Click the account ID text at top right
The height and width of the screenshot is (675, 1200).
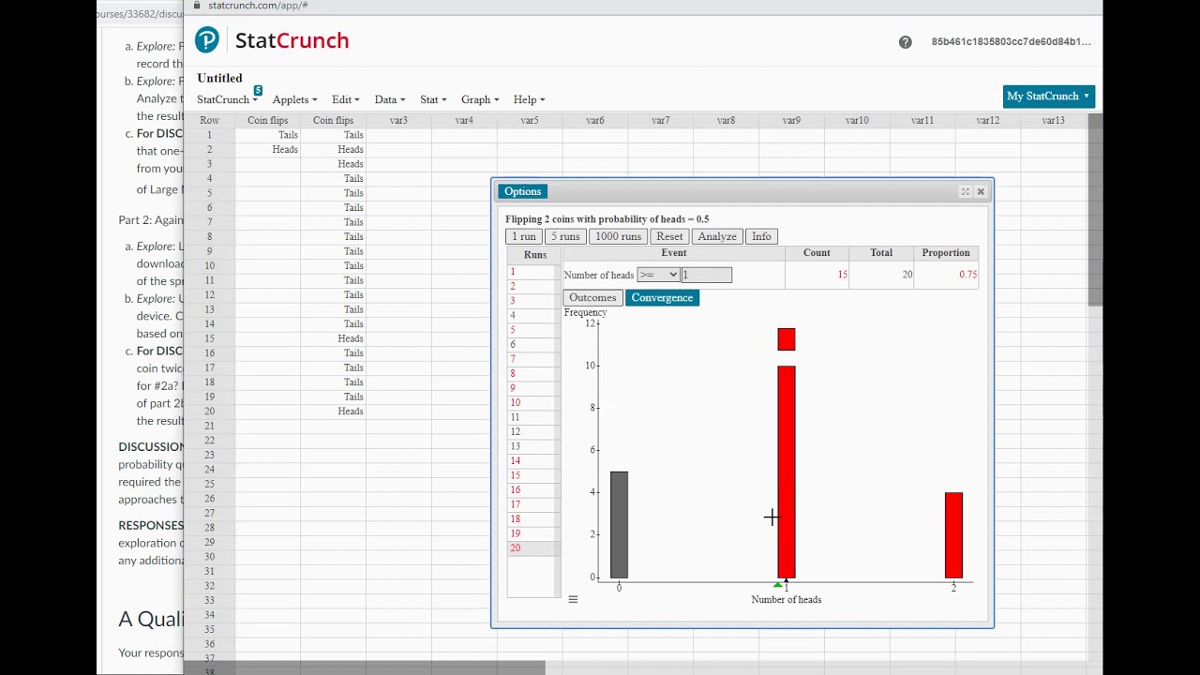1011,42
